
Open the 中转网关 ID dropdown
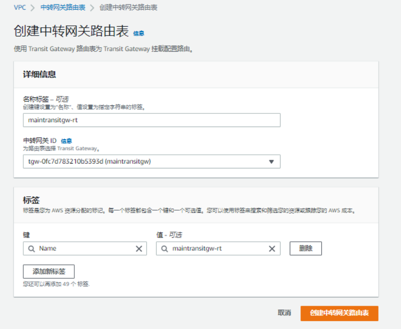click(x=152, y=162)
